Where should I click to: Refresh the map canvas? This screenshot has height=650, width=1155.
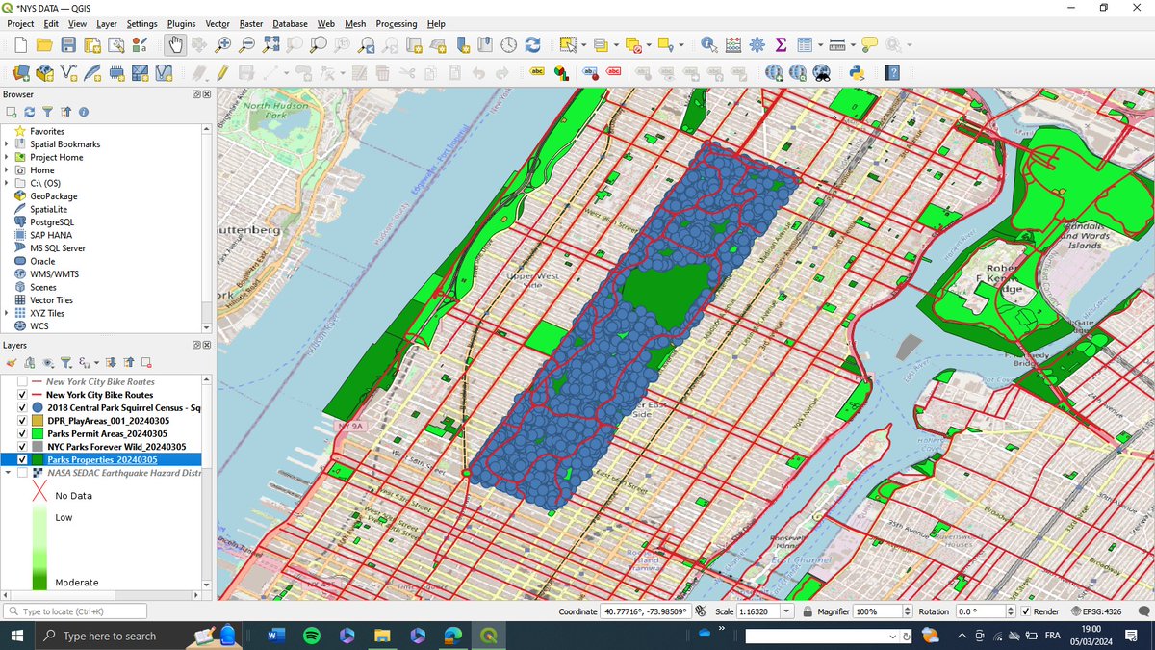point(532,44)
